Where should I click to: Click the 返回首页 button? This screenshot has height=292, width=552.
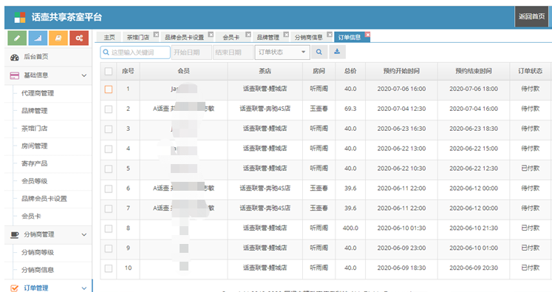coord(531,16)
